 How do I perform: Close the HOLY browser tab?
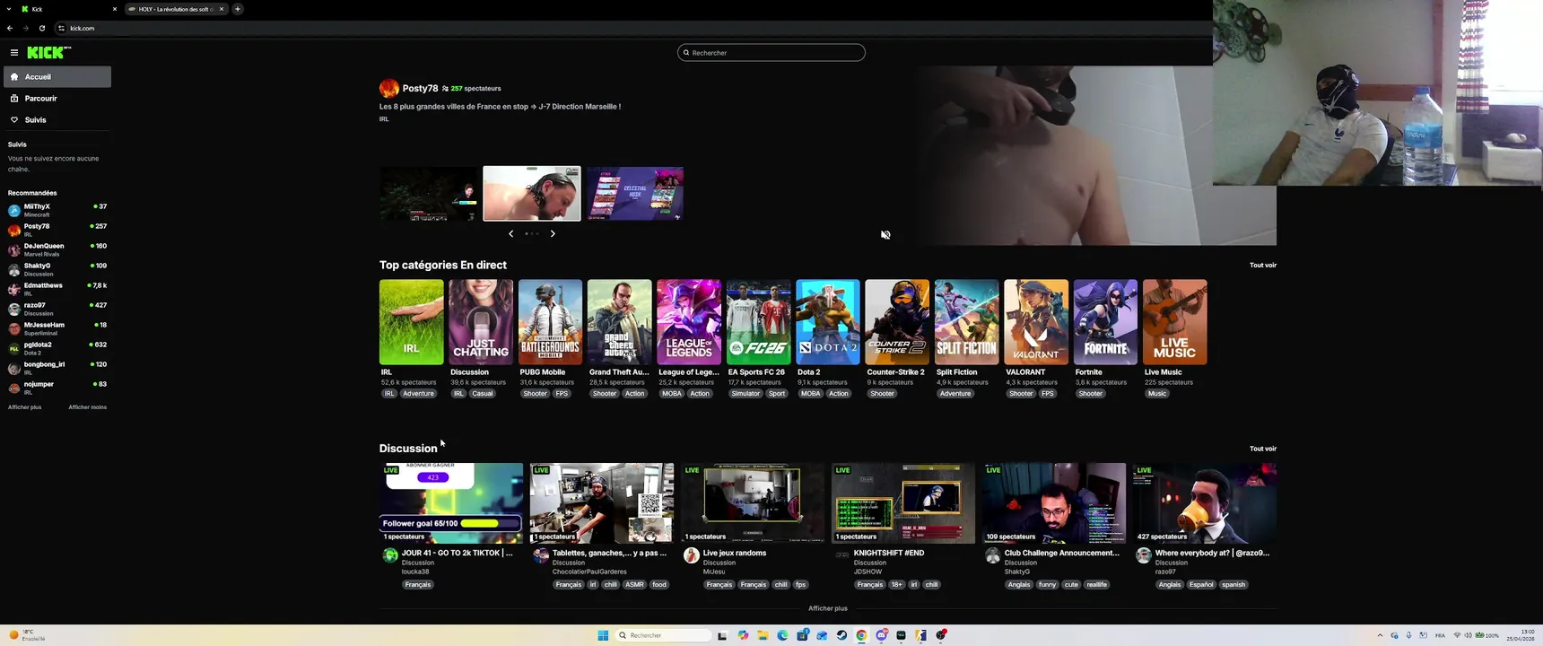pos(222,9)
